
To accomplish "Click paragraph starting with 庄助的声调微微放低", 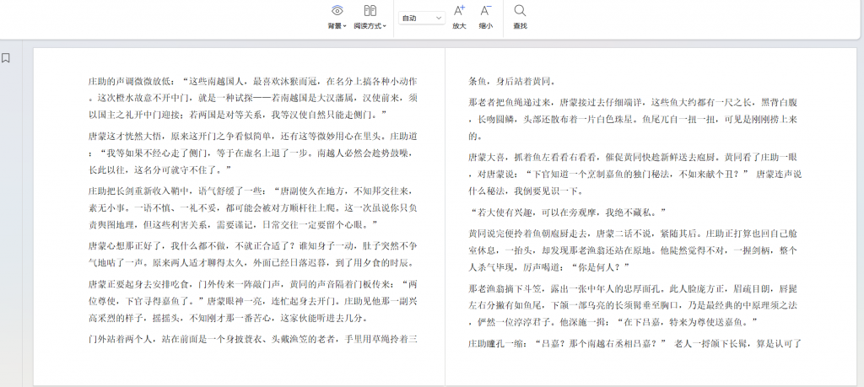I will [x=253, y=98].
